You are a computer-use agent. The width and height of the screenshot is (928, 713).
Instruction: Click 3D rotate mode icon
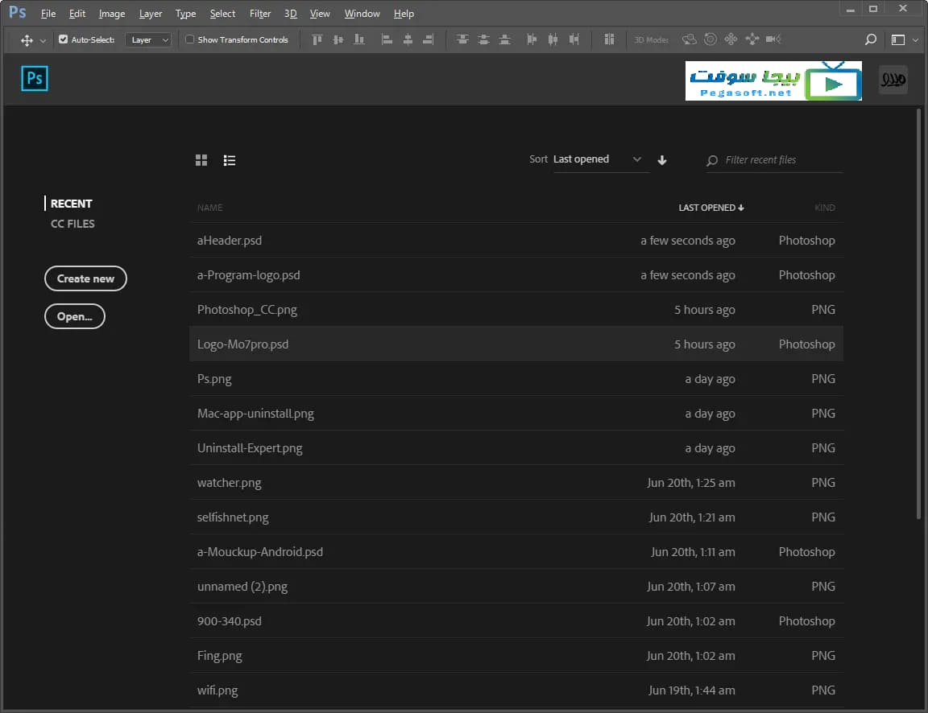[x=689, y=39]
